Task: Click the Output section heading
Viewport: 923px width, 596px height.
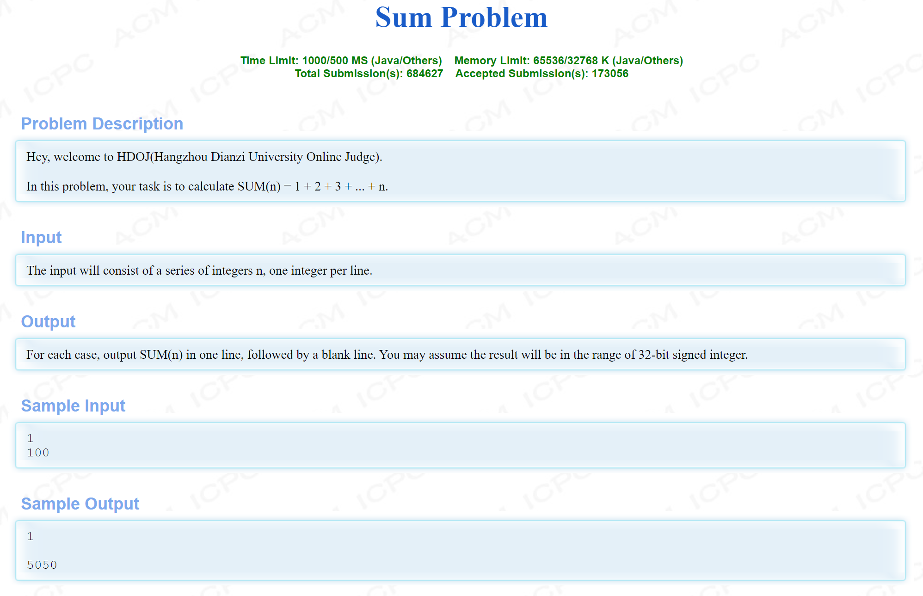Action: point(48,321)
